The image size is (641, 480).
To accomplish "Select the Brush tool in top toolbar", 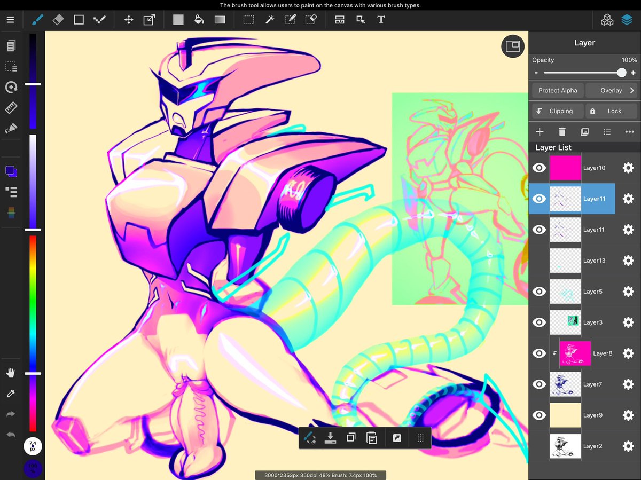I will [x=37, y=20].
